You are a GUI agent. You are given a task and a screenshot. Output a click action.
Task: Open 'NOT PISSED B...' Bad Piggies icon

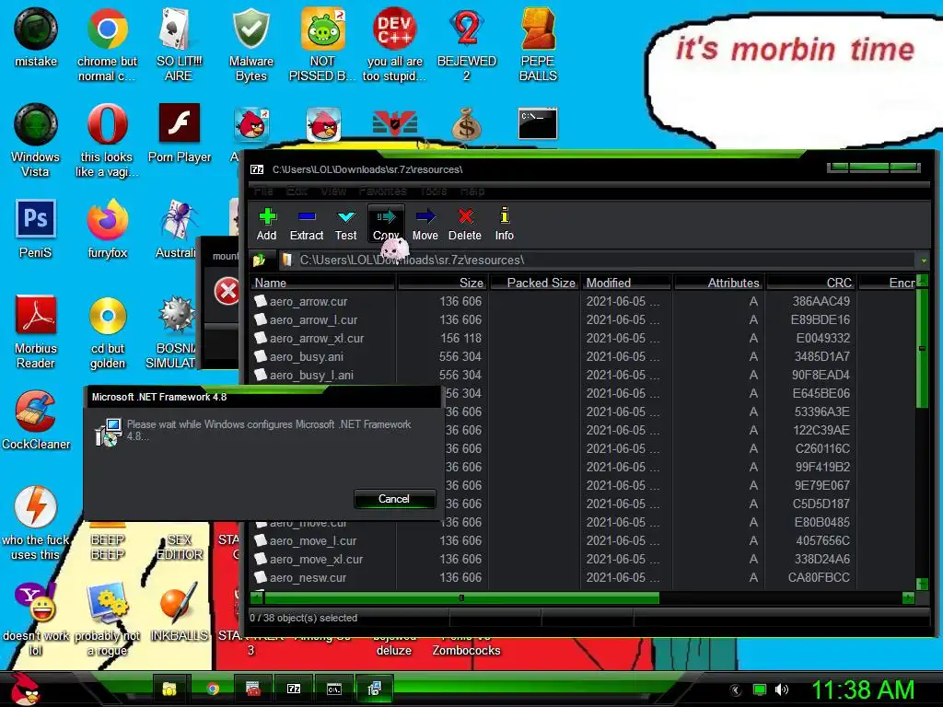pos(323,44)
